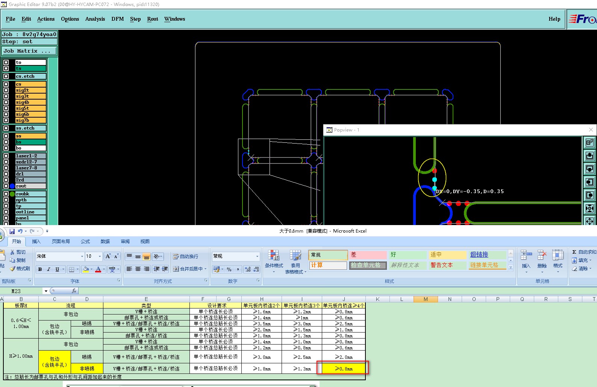Toggle the checkbox for layer ss.etch

(6, 128)
